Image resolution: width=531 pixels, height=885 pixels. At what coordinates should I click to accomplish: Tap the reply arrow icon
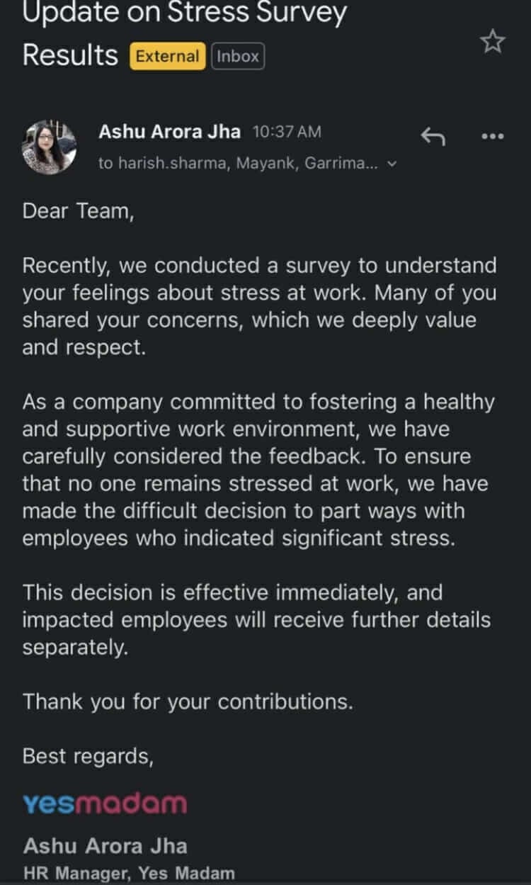(x=433, y=135)
